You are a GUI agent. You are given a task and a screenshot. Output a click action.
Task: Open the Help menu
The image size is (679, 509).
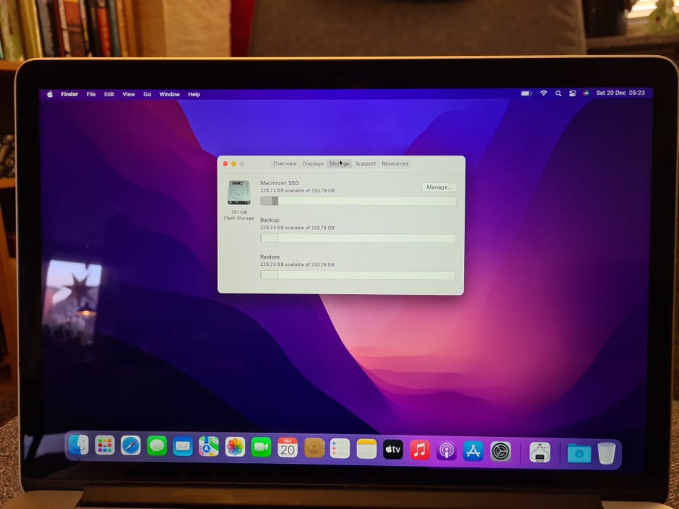(x=194, y=94)
